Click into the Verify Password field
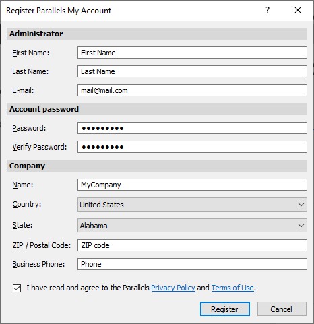Image resolution: width=314 pixels, height=324 pixels. coord(192,147)
